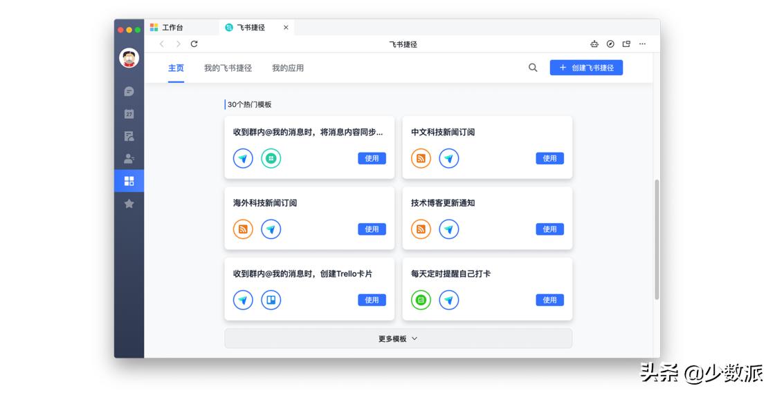
Task: Open the docs icon in sidebar
Action: coord(129,136)
